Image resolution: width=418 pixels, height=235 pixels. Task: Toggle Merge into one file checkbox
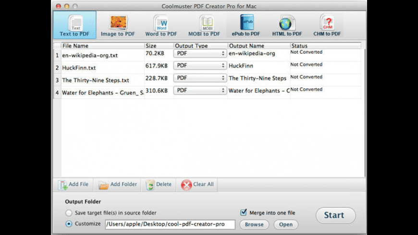point(244,212)
